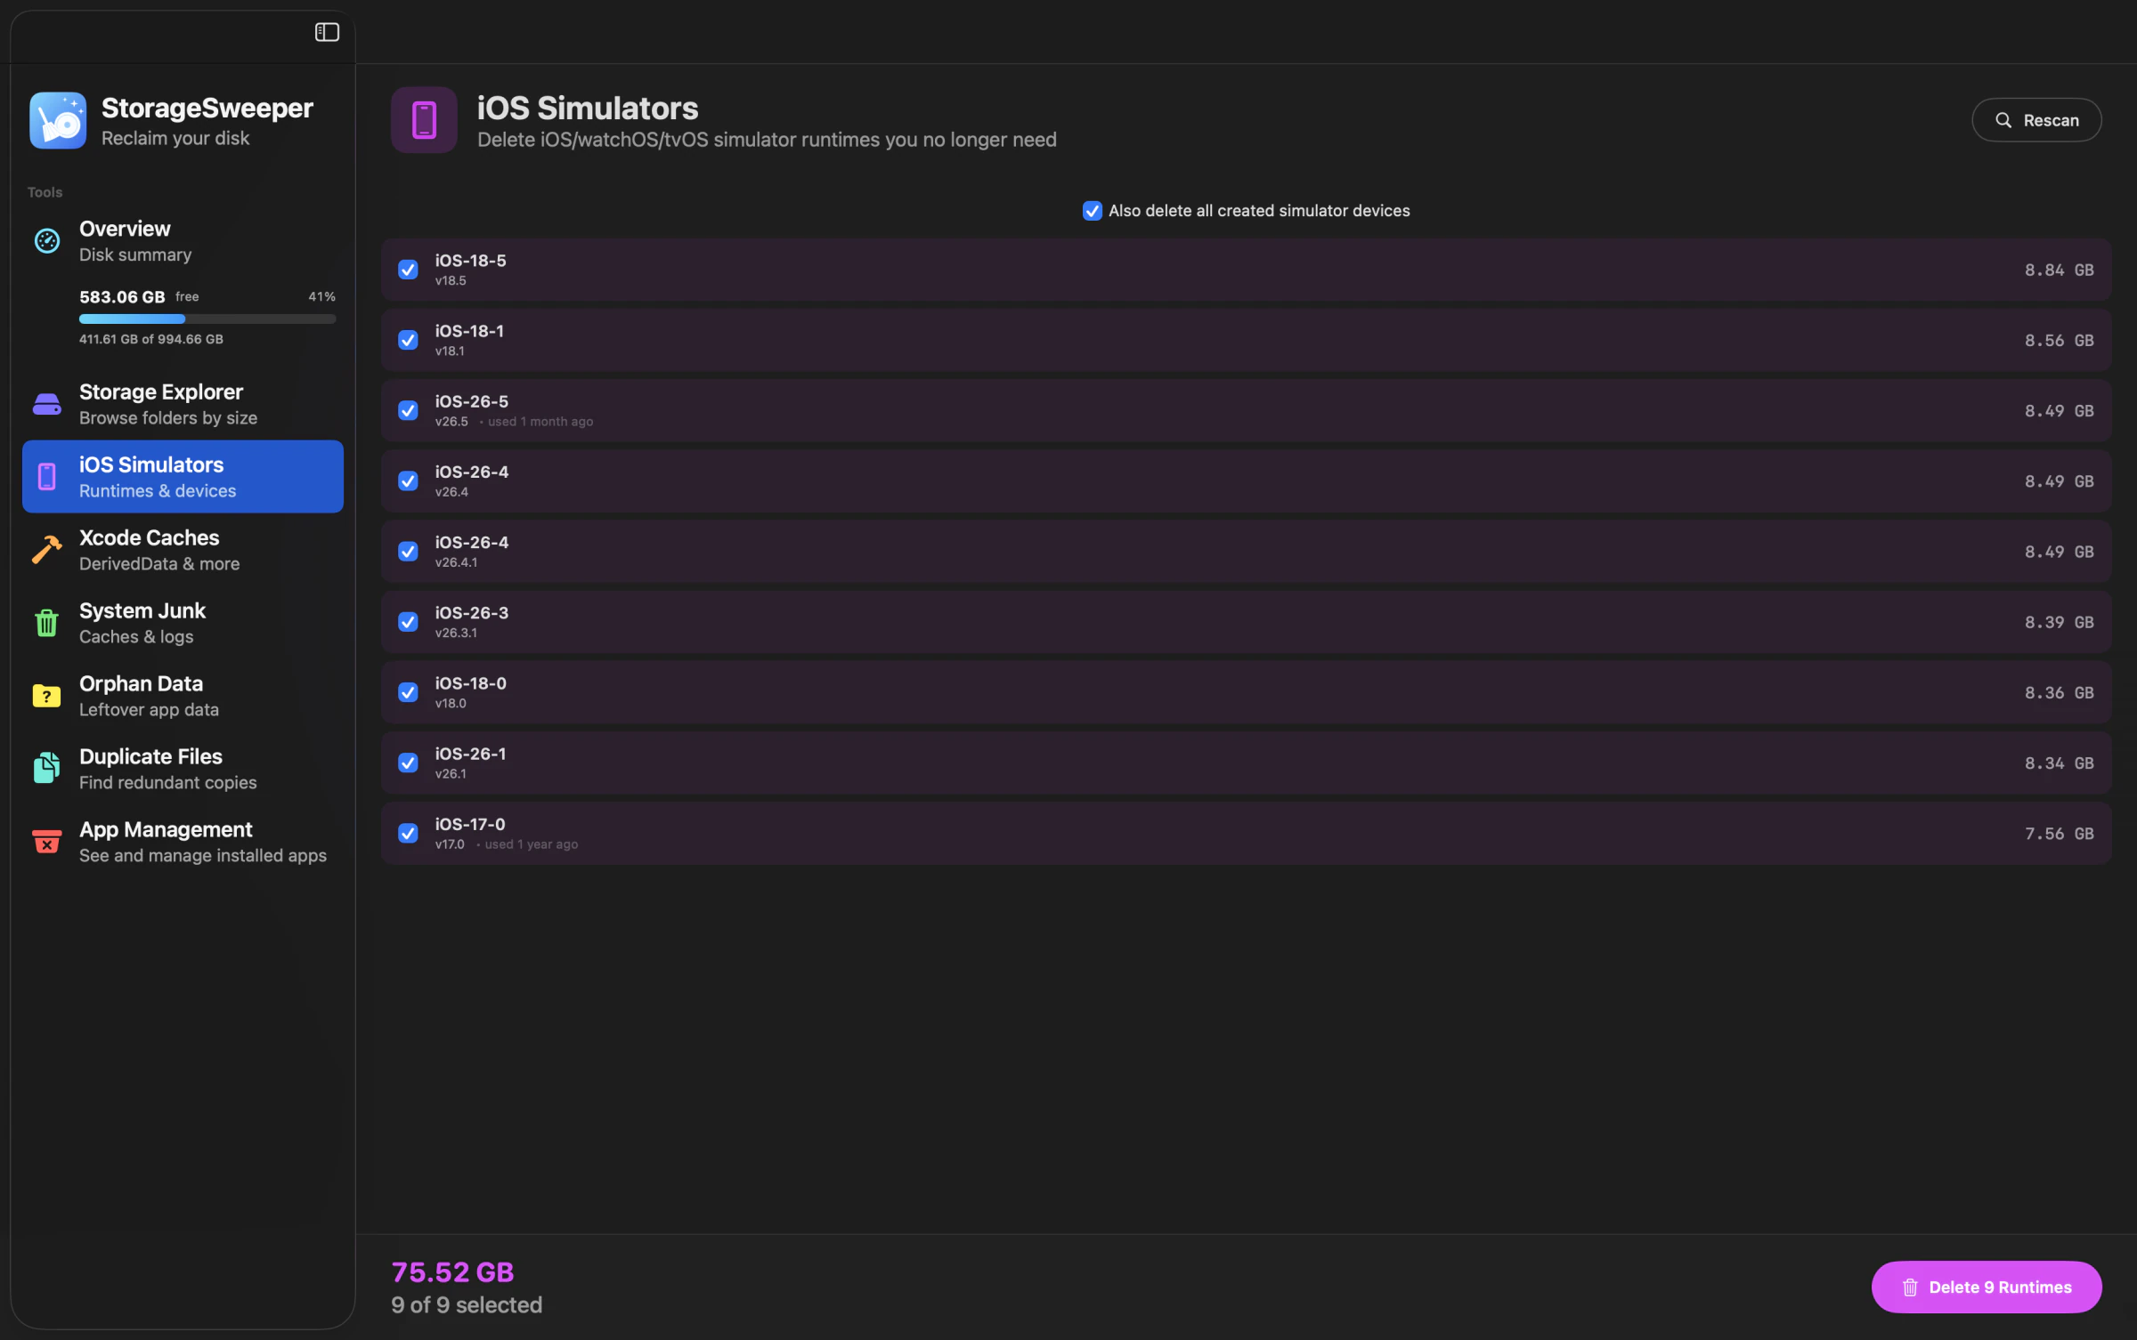Switch to Orphan Data section
The image size is (2137, 1340).
[x=183, y=696]
